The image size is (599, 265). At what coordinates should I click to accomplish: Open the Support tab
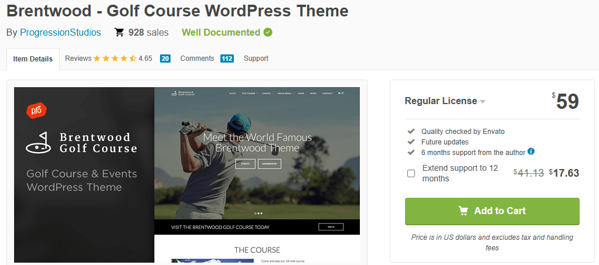(256, 58)
